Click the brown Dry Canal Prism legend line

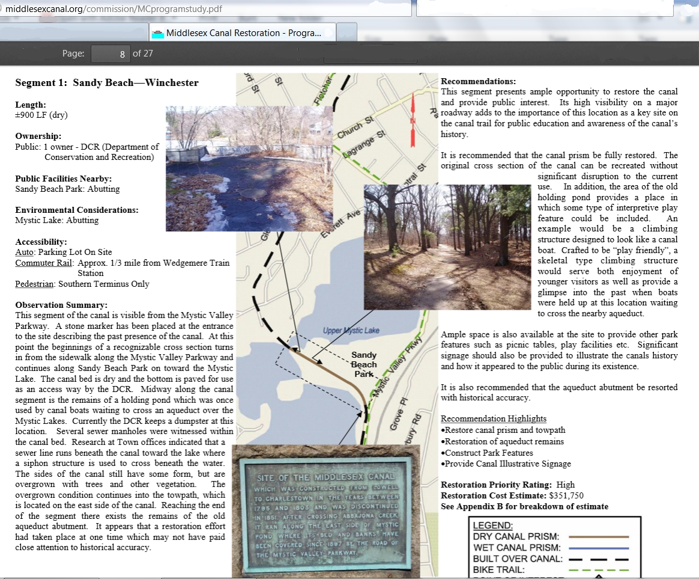[x=599, y=536]
